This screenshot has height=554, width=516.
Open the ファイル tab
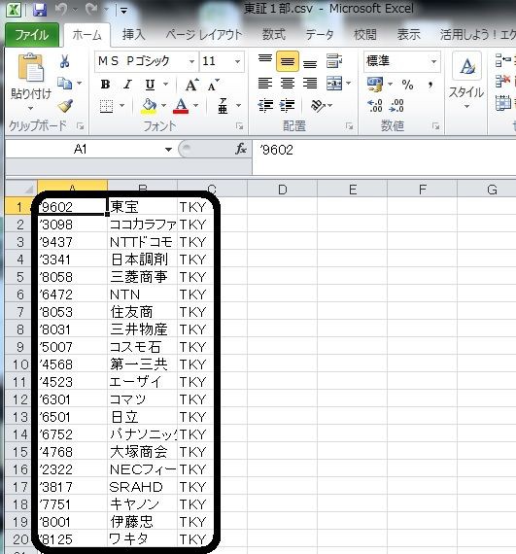click(32, 35)
